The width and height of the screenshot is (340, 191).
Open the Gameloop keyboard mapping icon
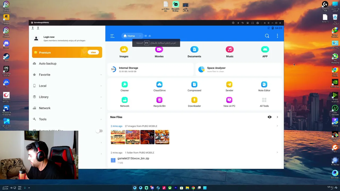pos(248,23)
